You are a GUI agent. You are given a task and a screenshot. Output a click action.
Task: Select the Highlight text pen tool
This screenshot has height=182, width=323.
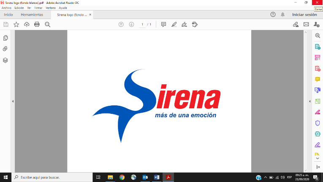174,25
